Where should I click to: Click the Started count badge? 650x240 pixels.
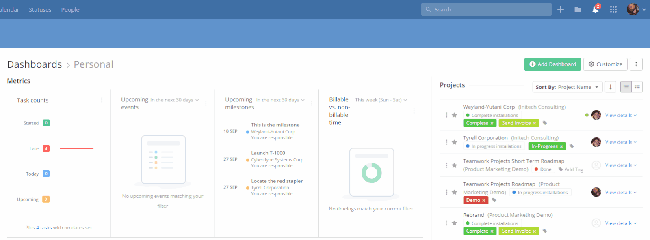pos(46,123)
